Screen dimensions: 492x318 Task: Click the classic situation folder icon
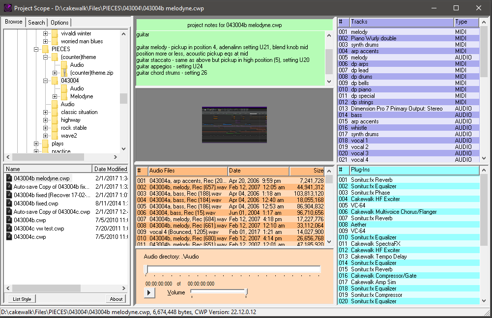tap(55, 112)
